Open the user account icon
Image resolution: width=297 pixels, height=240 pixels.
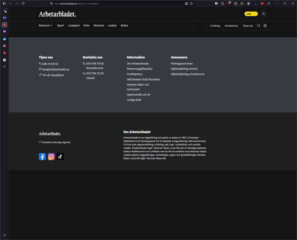click(264, 14)
